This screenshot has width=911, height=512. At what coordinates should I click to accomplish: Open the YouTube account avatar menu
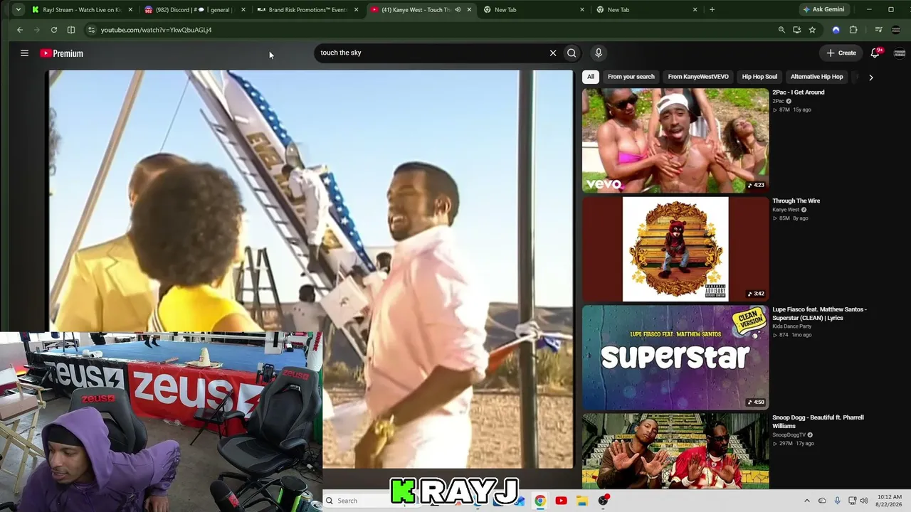click(900, 53)
